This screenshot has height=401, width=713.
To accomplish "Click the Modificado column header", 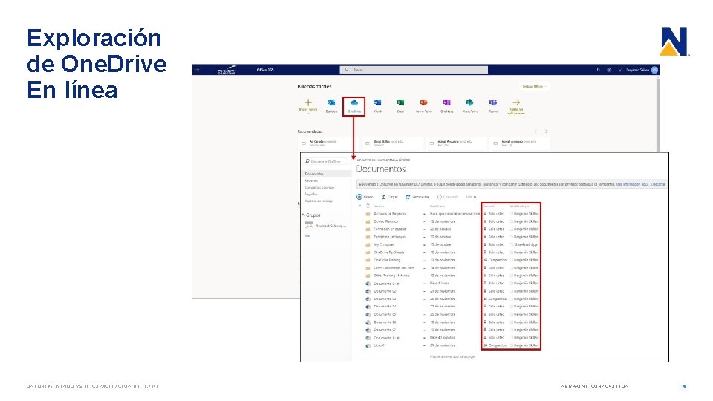I will coord(437,206).
